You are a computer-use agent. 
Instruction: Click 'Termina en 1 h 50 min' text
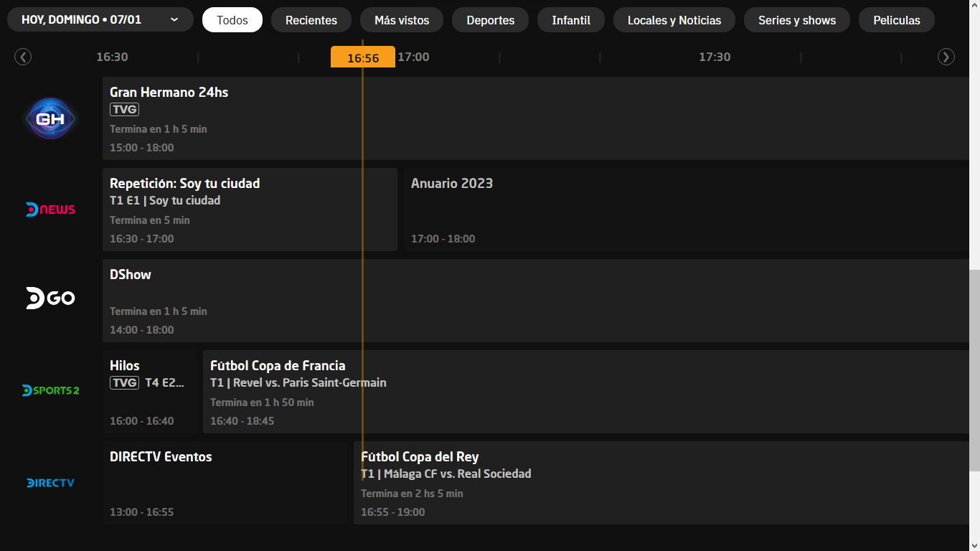click(x=262, y=402)
